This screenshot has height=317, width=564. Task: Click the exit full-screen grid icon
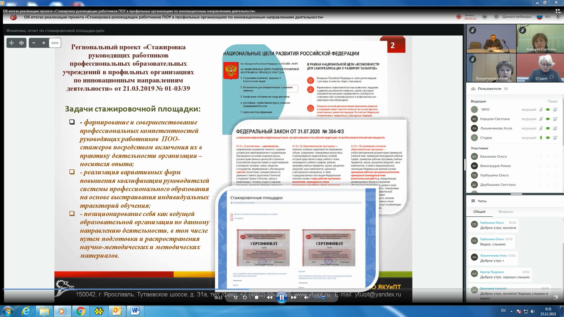[558, 11]
